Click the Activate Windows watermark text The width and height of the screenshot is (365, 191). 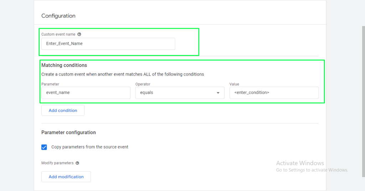(x=300, y=163)
